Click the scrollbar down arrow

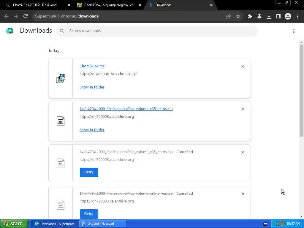click(301, 216)
